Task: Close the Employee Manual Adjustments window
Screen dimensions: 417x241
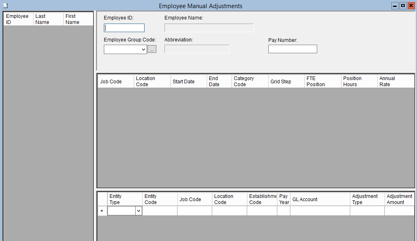Action: 411,6
